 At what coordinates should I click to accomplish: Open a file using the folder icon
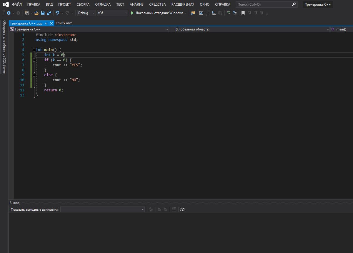(x=36, y=13)
